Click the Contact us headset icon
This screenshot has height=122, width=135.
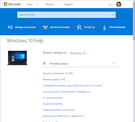79,27
